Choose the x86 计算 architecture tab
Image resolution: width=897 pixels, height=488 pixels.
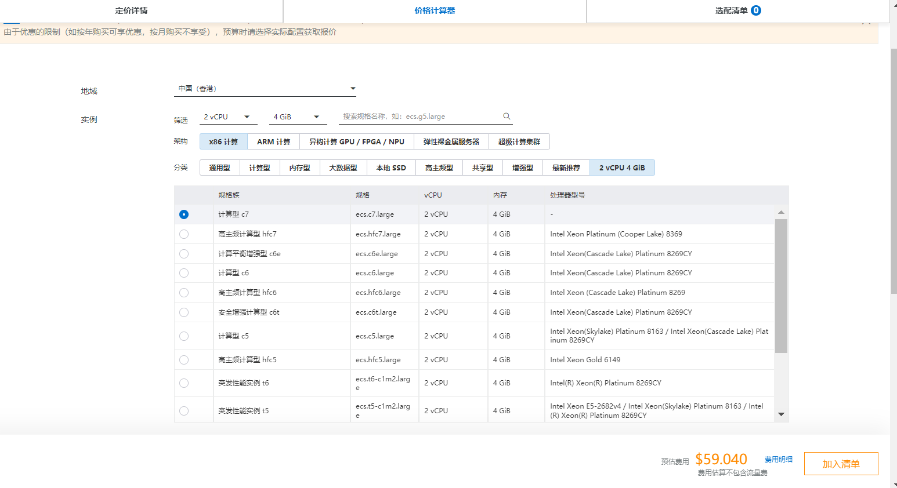coord(224,142)
